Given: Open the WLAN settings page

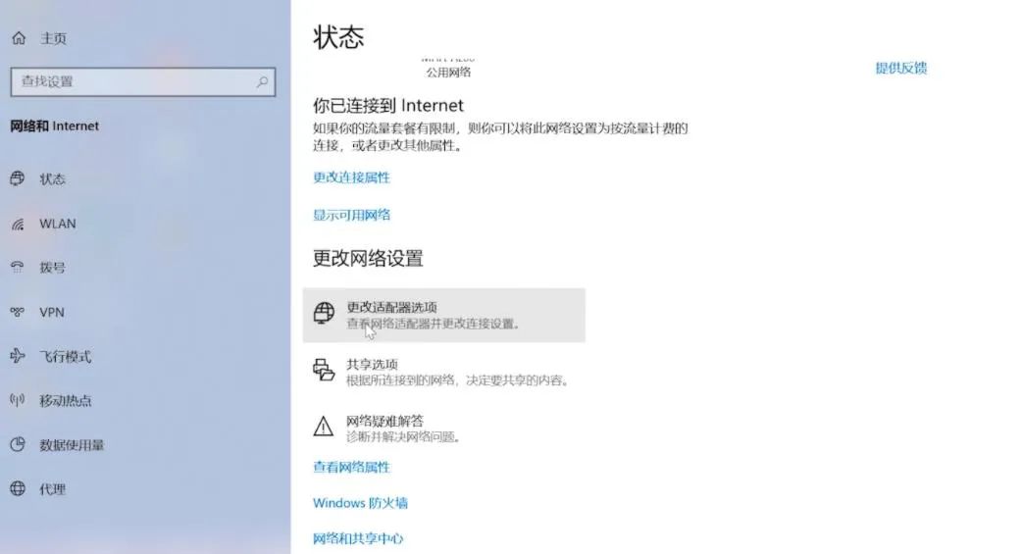Looking at the screenshot, I should [x=57, y=224].
